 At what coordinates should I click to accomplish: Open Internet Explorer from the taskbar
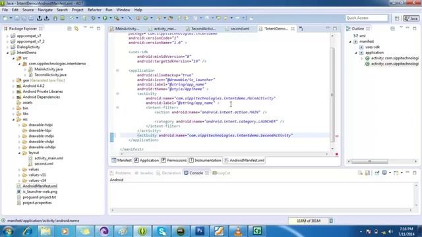tap(27, 231)
